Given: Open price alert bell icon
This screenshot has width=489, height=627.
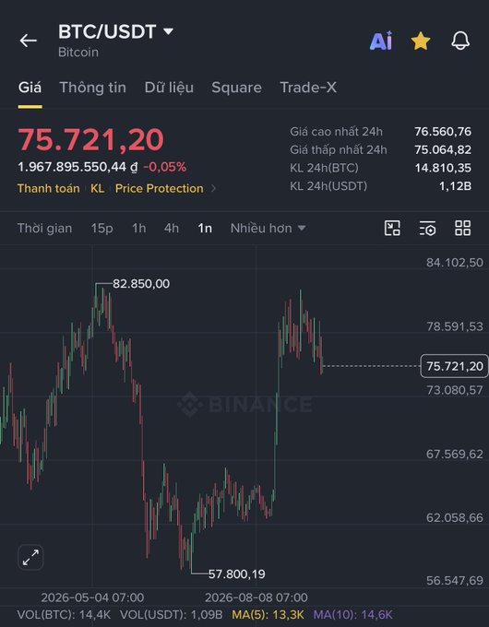Looking at the screenshot, I should pos(460,41).
